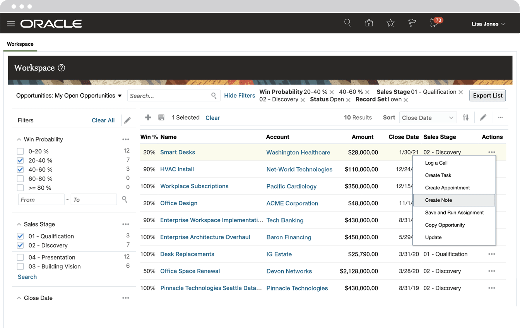Screen dimensions: 520x328
Task: Check the >= 80 % win probability checkbox
Action: pyautogui.click(x=21, y=188)
